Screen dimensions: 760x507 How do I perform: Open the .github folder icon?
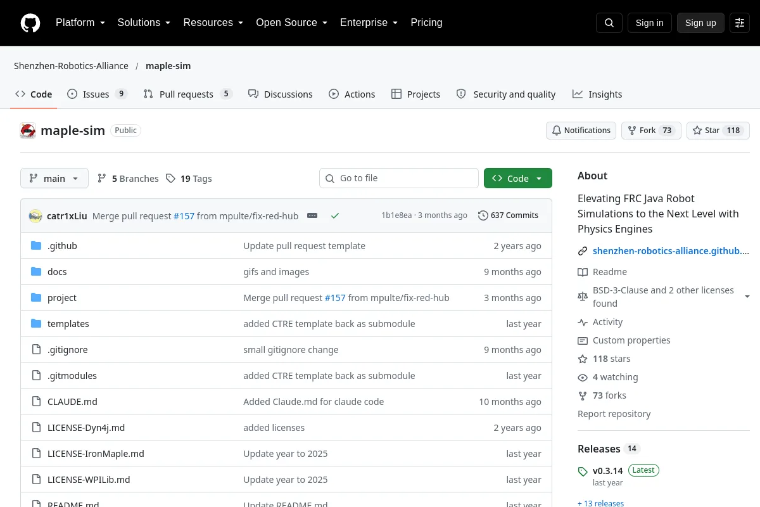tap(36, 246)
